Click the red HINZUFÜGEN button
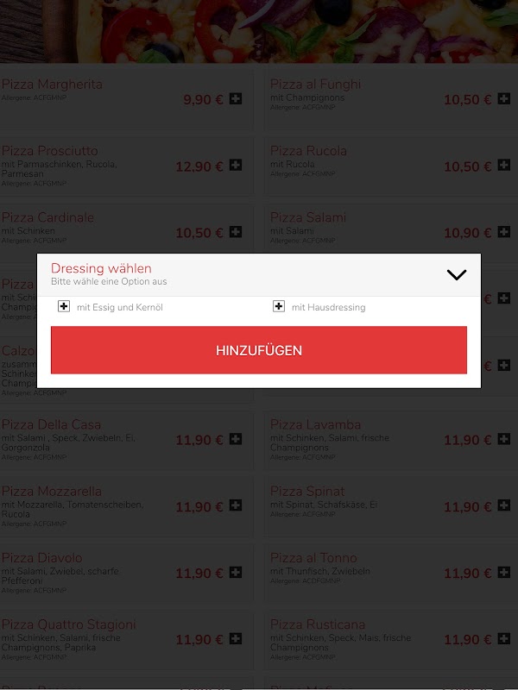The width and height of the screenshot is (518, 690). click(x=259, y=350)
